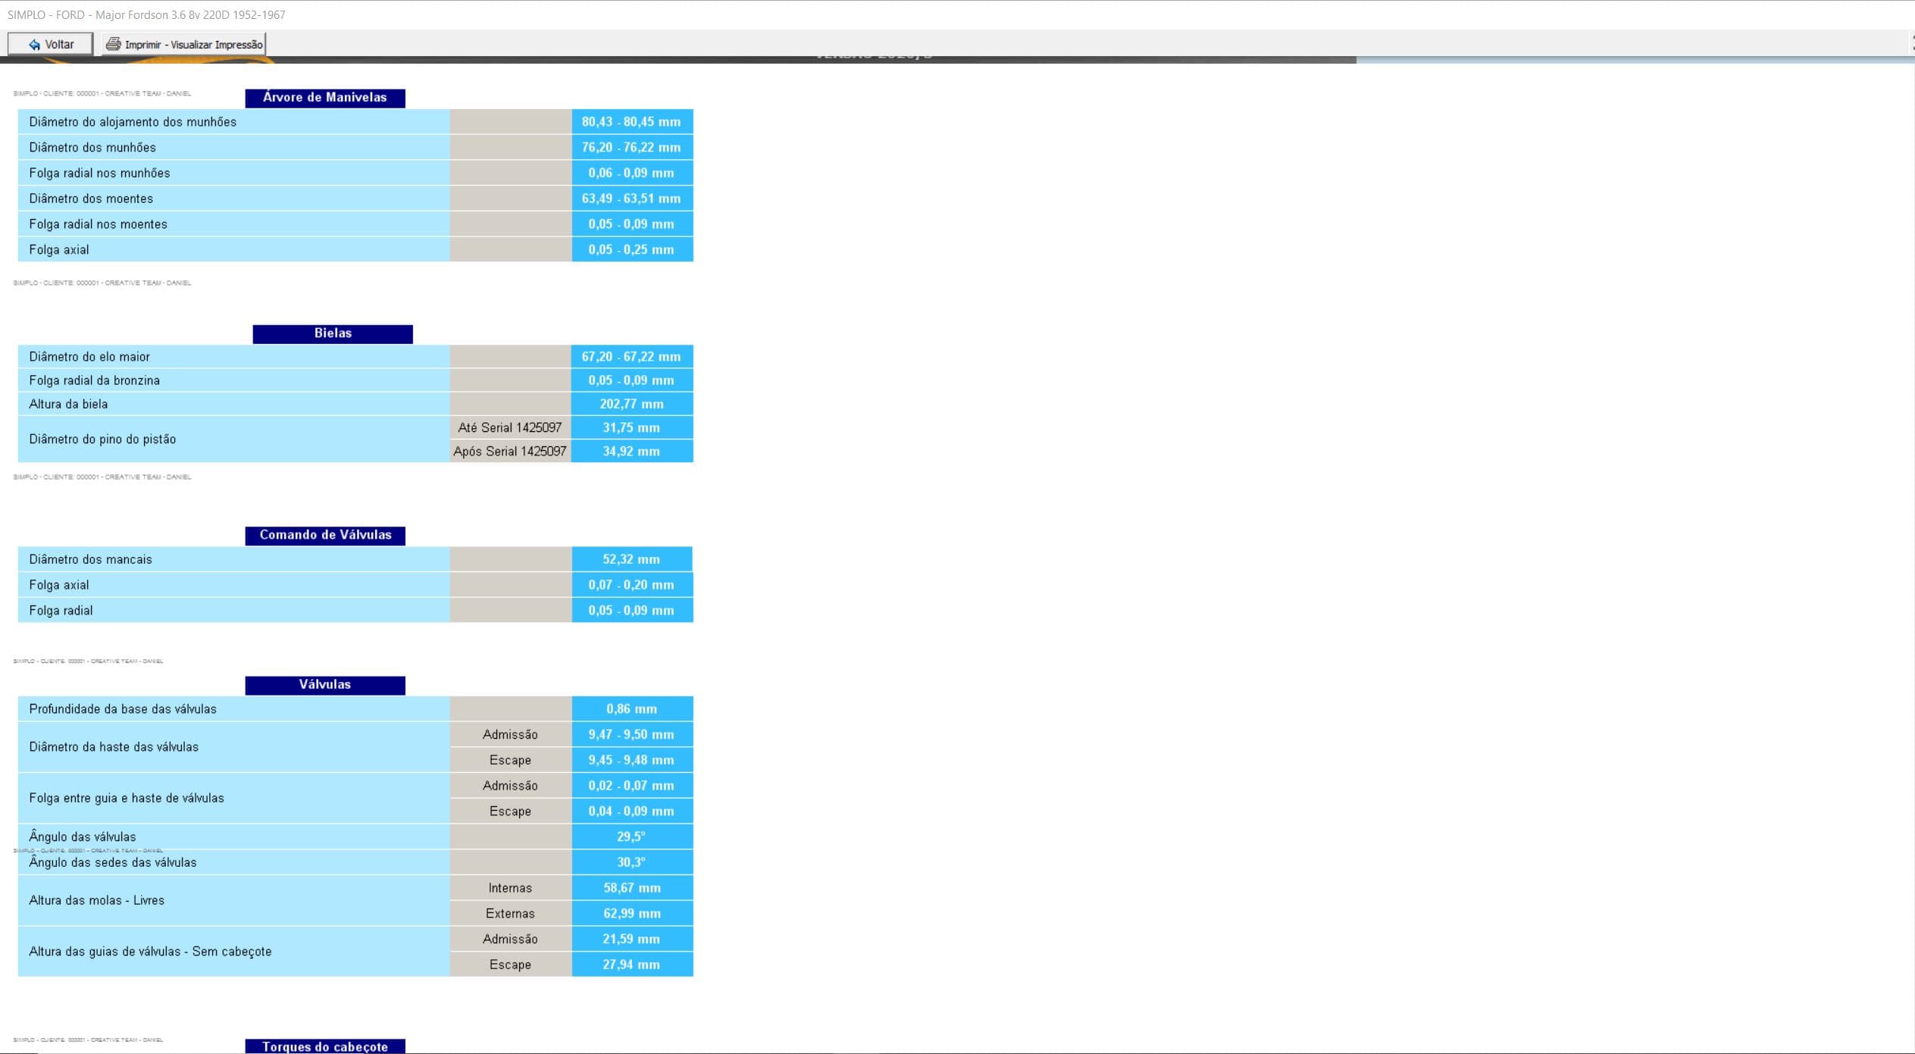Image resolution: width=1915 pixels, height=1054 pixels.
Task: Click the Folga axial value 0,07 - 0,20 mm
Action: coord(631,585)
